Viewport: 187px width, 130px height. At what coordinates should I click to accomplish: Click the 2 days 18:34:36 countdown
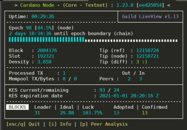click(30, 34)
